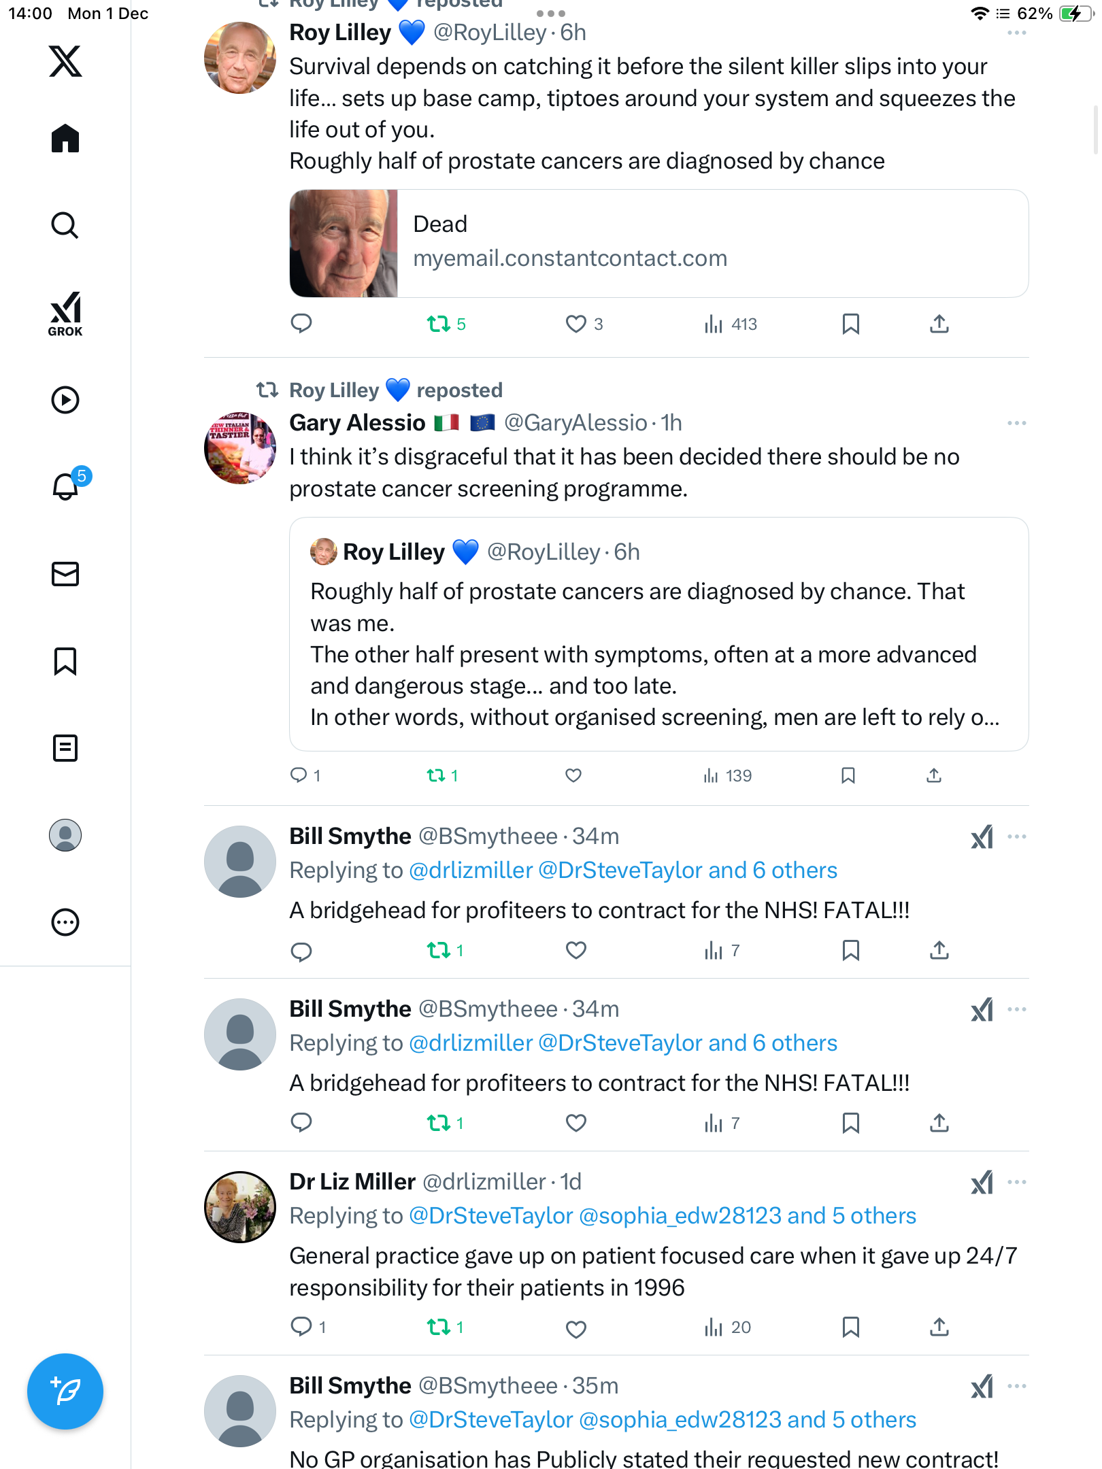
Task: Open the Grok sidebar icon
Action: [65, 314]
